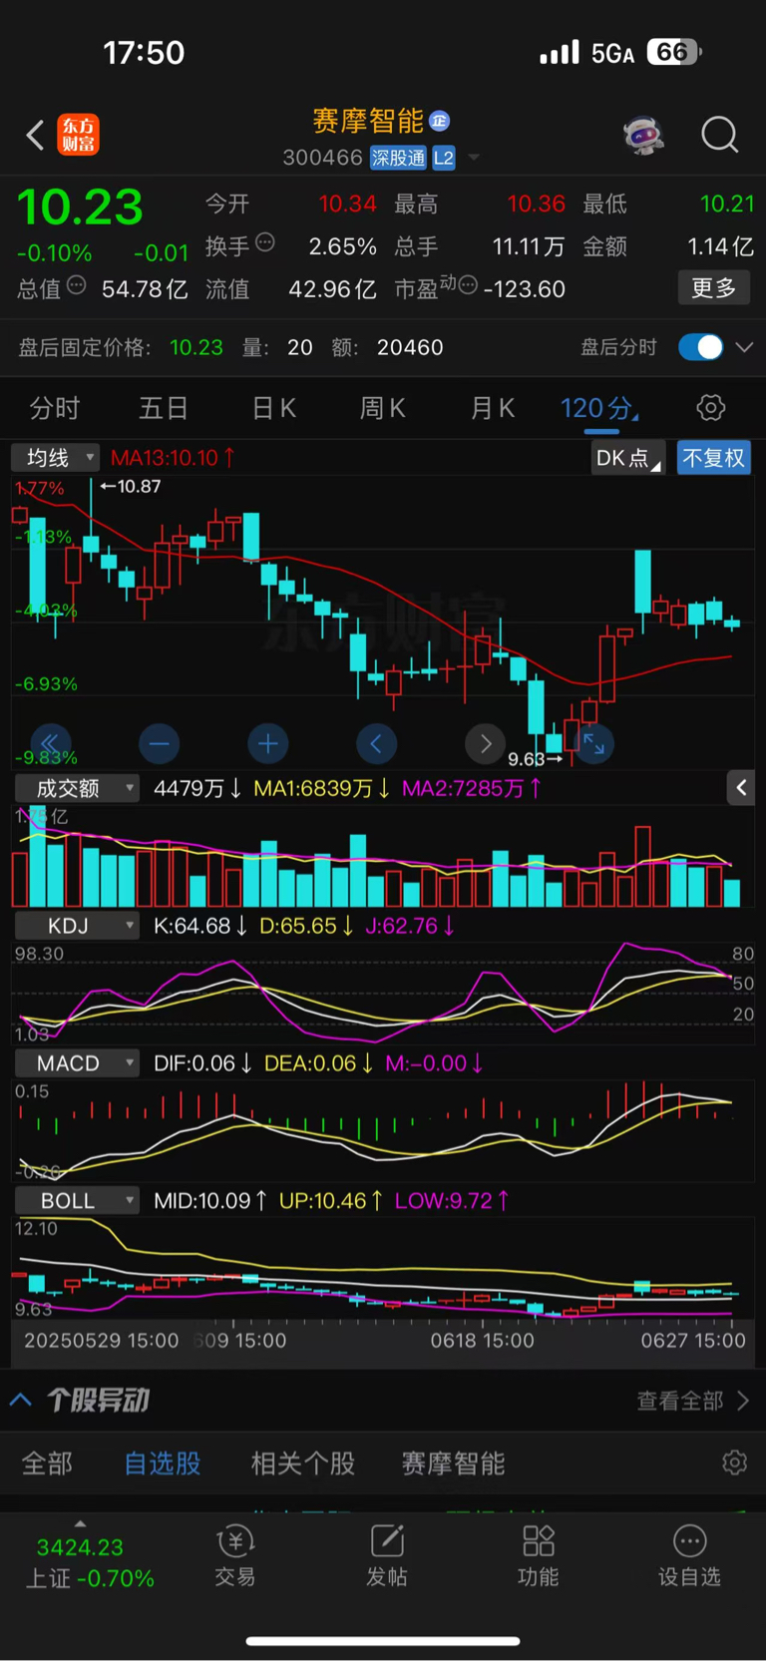This screenshot has width=766, height=1661.
Task: Select the 120分 period tab
Action: (x=599, y=408)
